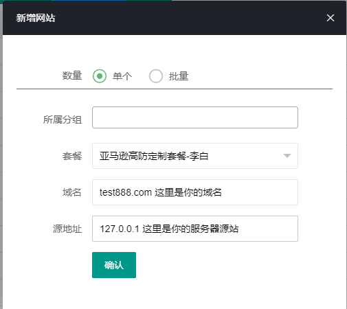
Task: Click the 套餐 field label
Action: point(72,156)
